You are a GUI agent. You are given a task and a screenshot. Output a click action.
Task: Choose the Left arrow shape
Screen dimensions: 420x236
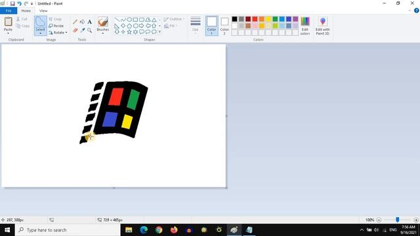(x=148, y=26)
